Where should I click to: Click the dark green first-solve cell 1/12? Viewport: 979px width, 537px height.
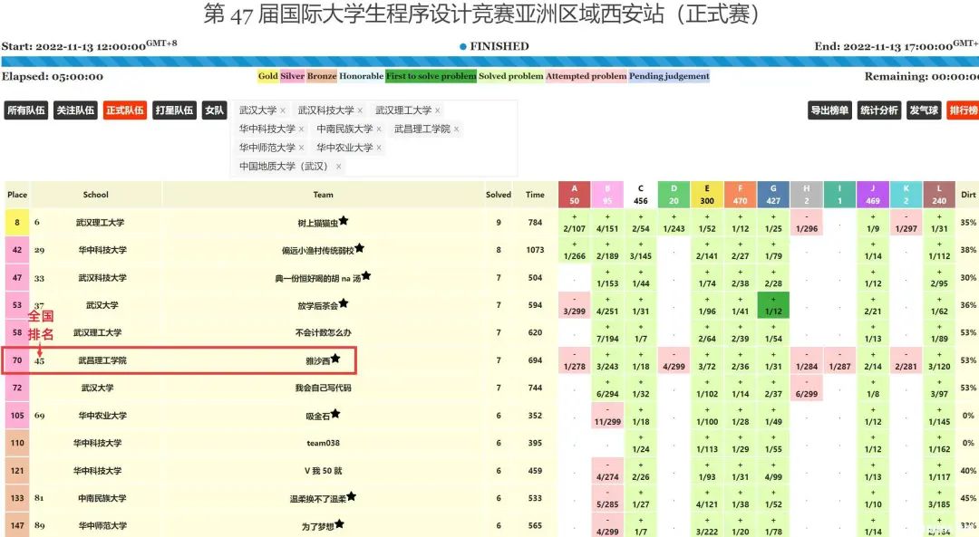click(773, 305)
